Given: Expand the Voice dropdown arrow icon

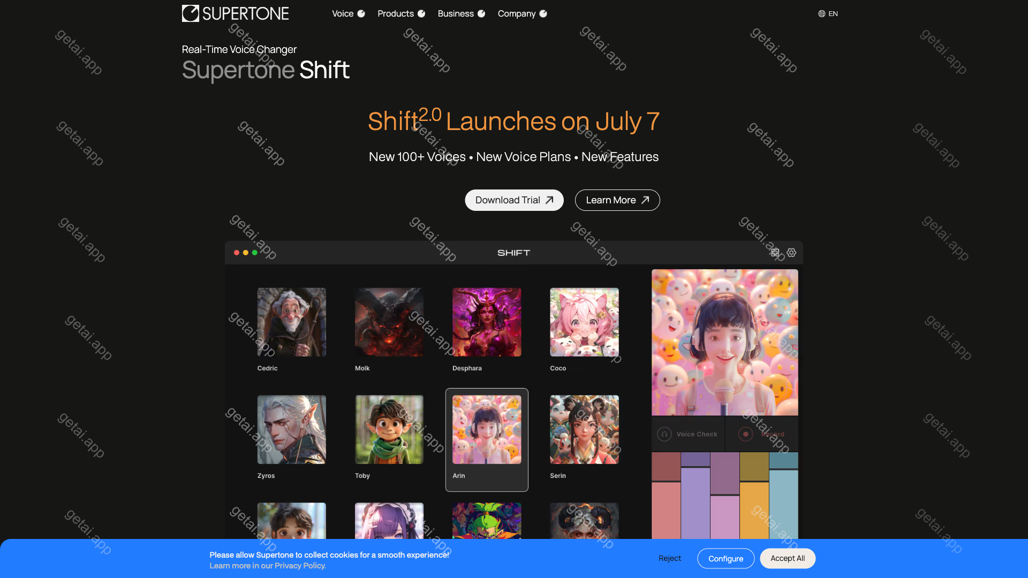Looking at the screenshot, I should pyautogui.click(x=361, y=14).
